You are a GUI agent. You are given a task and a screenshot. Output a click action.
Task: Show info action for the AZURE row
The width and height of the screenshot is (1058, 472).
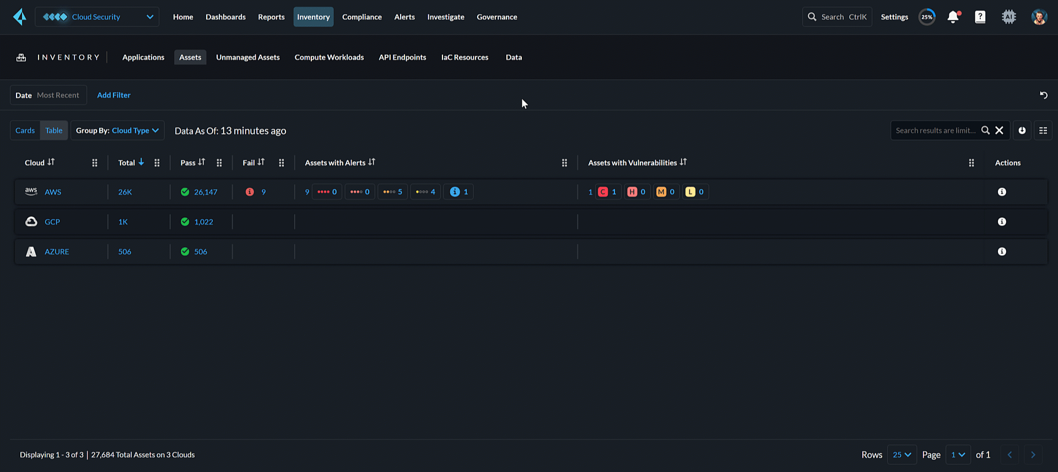coord(1002,251)
